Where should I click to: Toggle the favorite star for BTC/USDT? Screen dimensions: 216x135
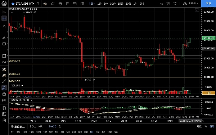coord(13,4)
